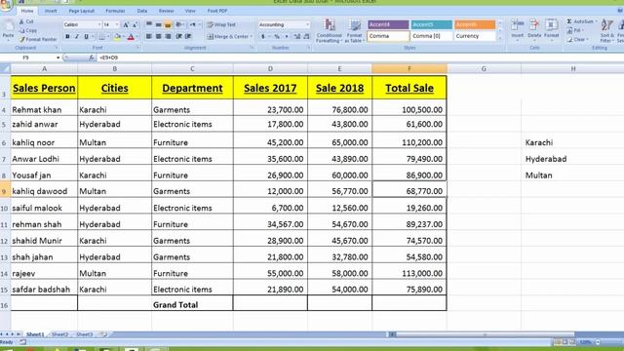Apply the Comma [0] cell style
Image resolution: width=624 pixels, height=351 pixels.
(x=431, y=36)
